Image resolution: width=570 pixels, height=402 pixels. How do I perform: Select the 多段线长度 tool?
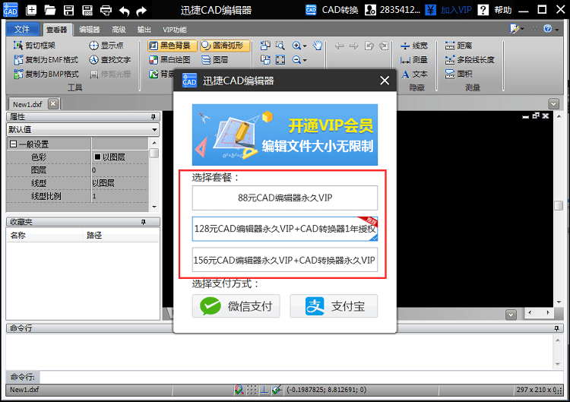pos(470,59)
